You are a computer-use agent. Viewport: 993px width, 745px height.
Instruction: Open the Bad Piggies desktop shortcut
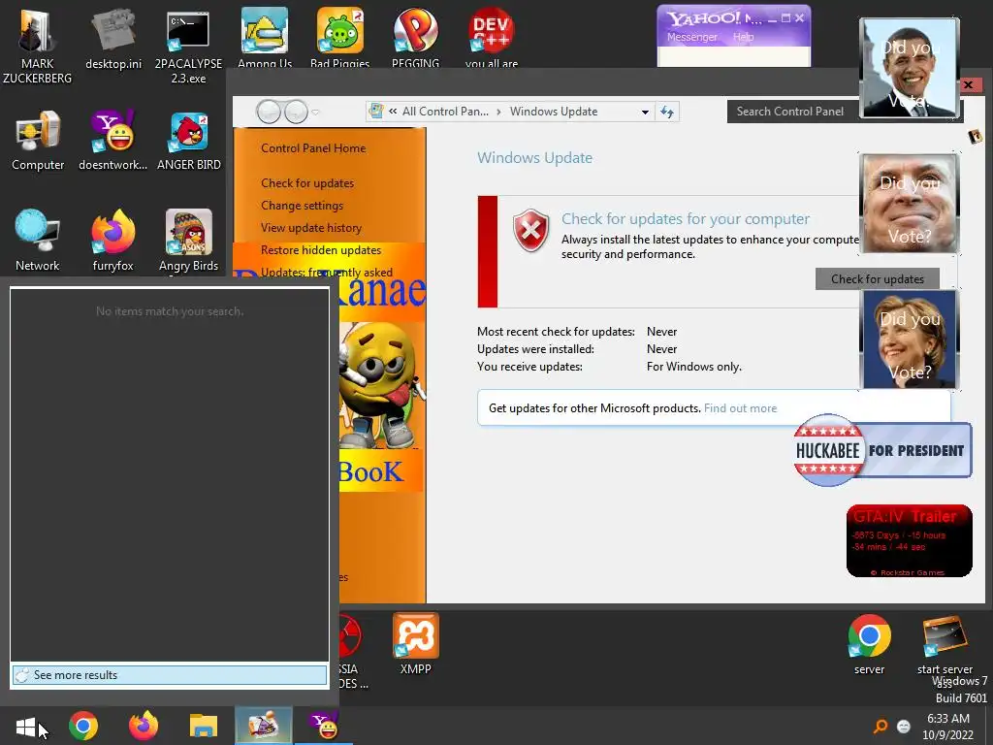tap(340, 37)
